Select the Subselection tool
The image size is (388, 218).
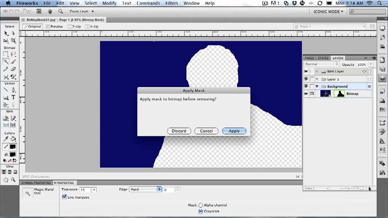point(13,33)
